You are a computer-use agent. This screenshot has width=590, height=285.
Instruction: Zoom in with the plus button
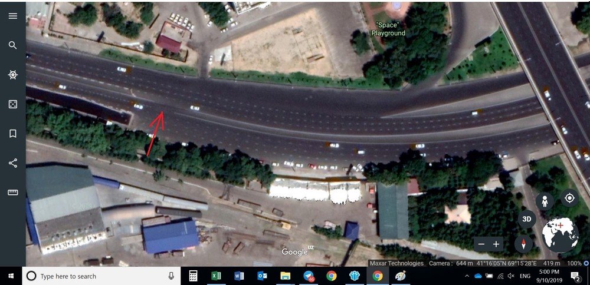(496, 244)
